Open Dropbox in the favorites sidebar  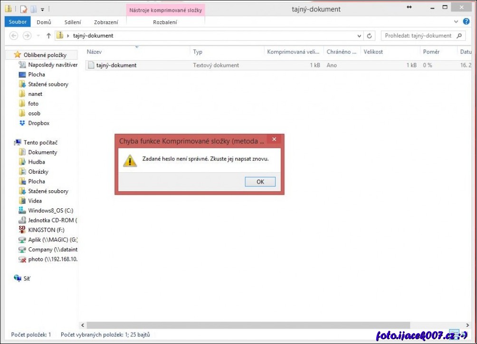pos(38,123)
